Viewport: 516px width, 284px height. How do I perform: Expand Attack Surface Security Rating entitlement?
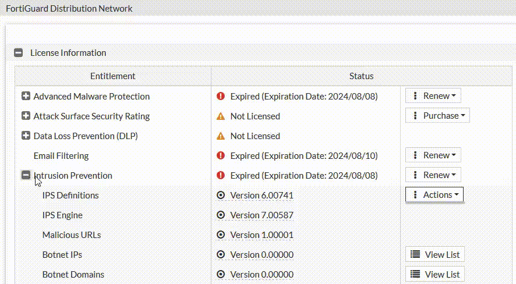[26, 116]
